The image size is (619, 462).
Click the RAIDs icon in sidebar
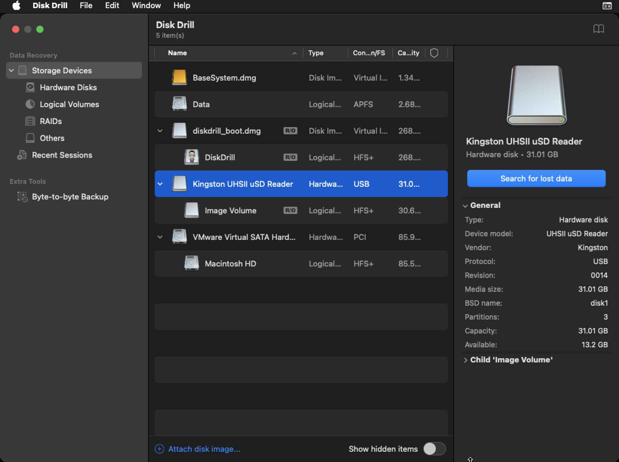click(x=30, y=121)
